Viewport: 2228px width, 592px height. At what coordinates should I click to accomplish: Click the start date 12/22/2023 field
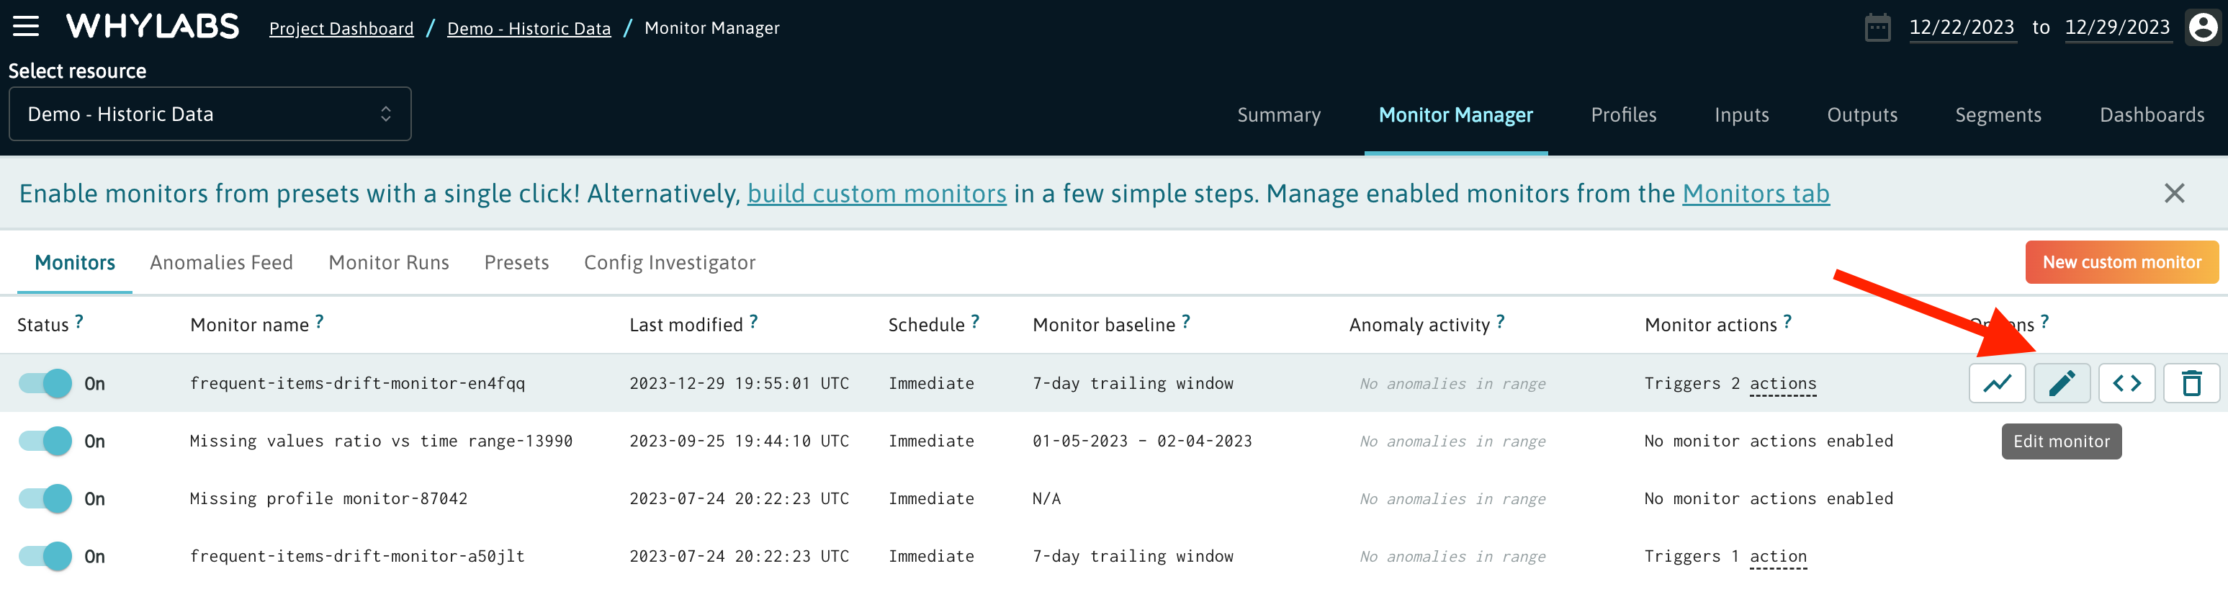(x=1961, y=27)
